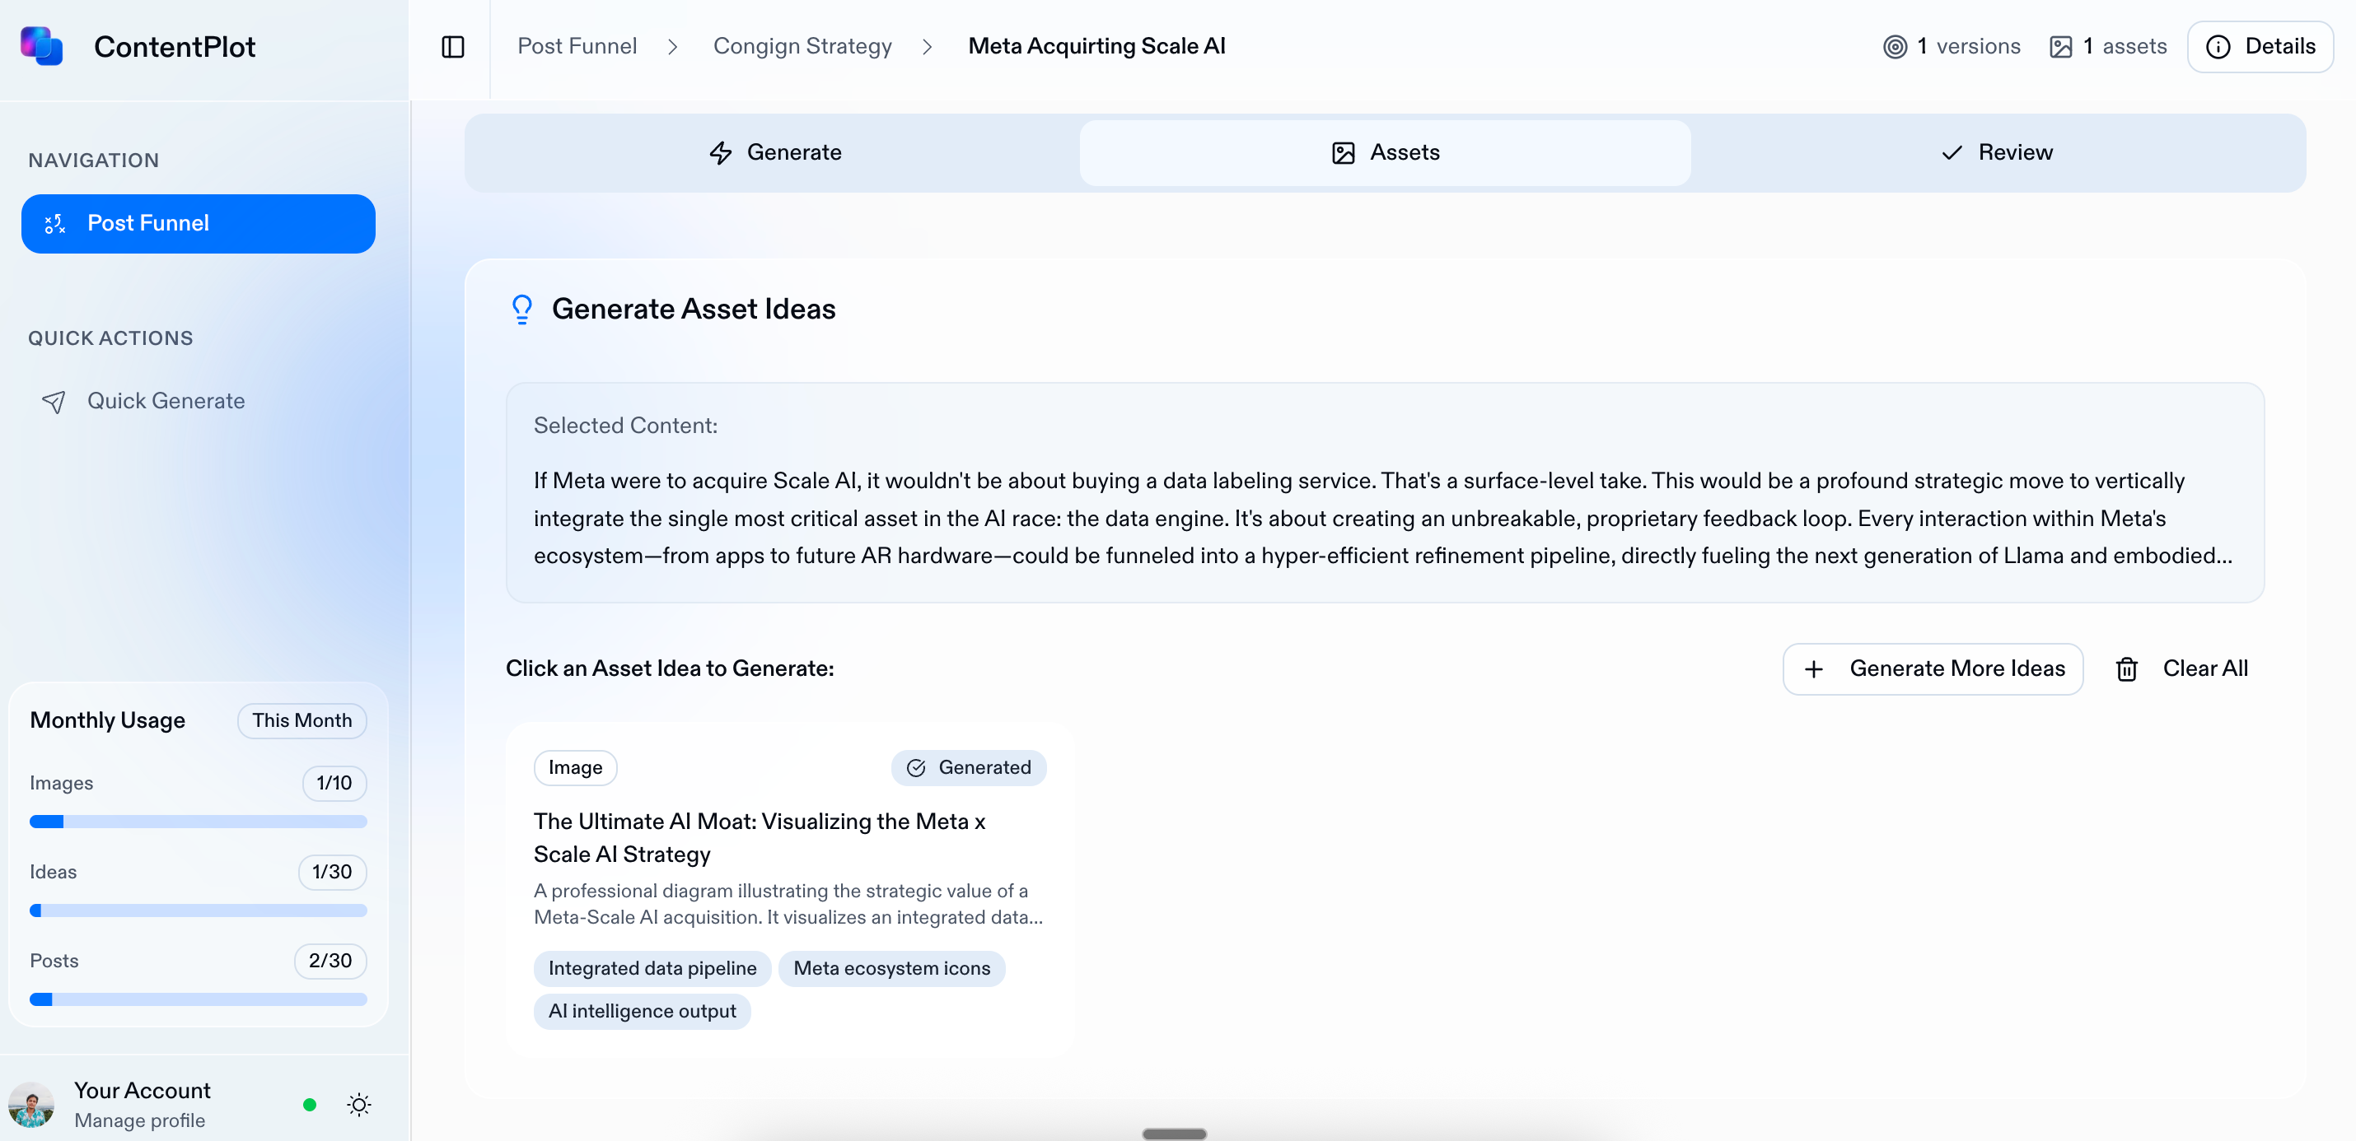Image resolution: width=2356 pixels, height=1141 pixels.
Task: Click the user avatar picture
Action: [x=32, y=1105]
